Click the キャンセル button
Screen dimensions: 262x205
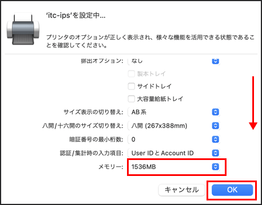181,190
